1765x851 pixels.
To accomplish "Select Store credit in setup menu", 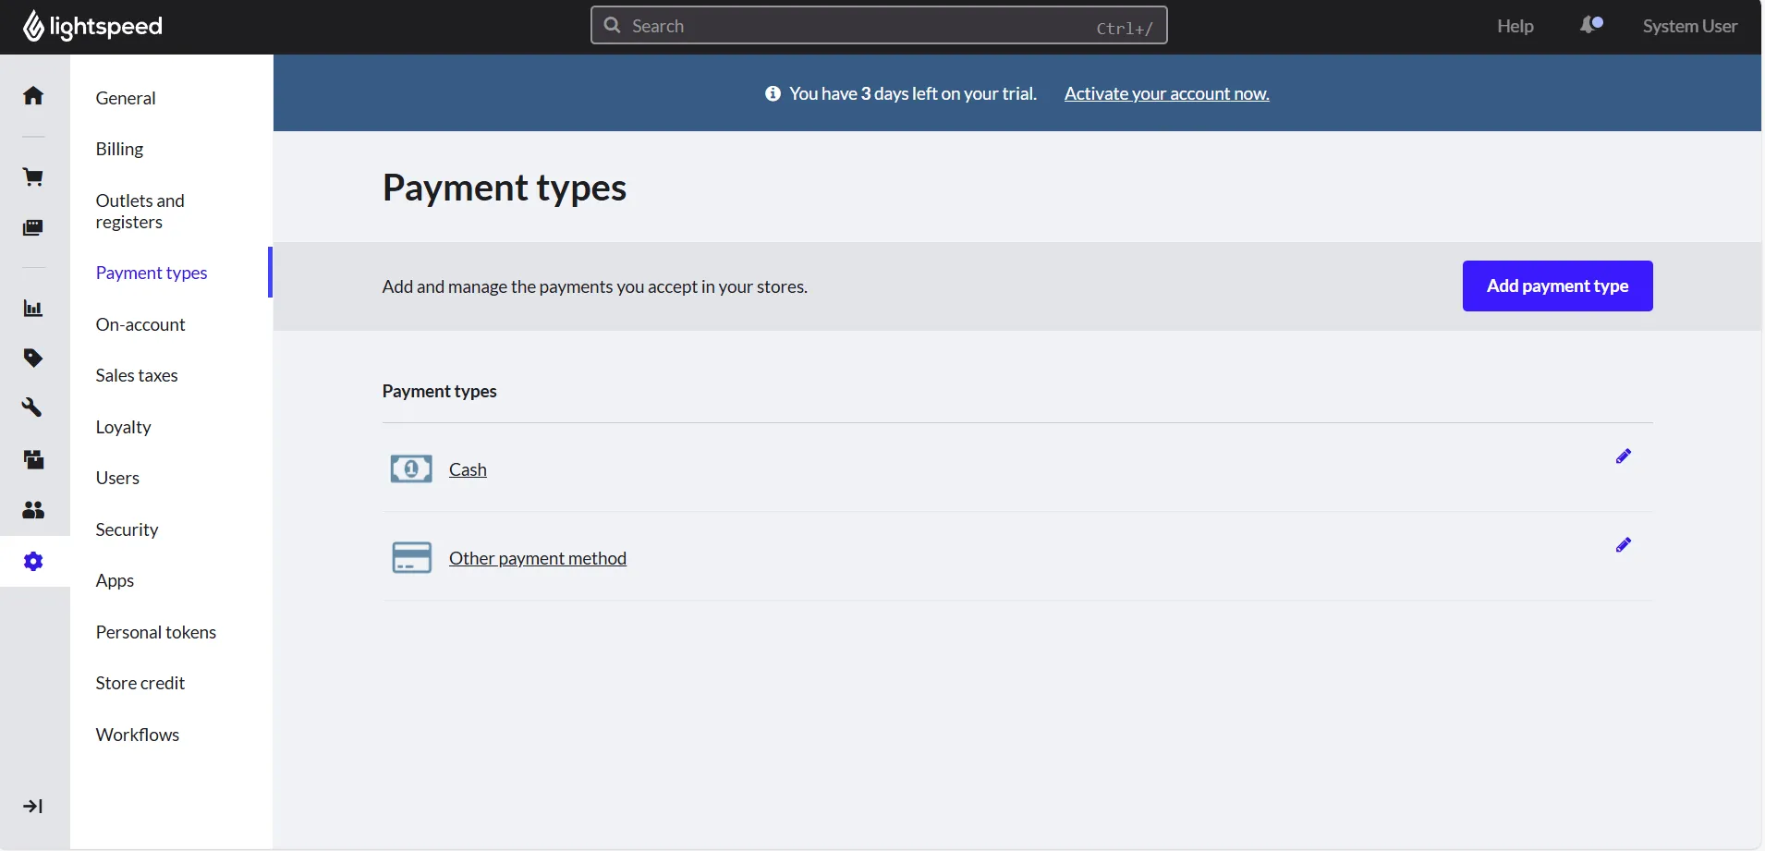I will (140, 683).
